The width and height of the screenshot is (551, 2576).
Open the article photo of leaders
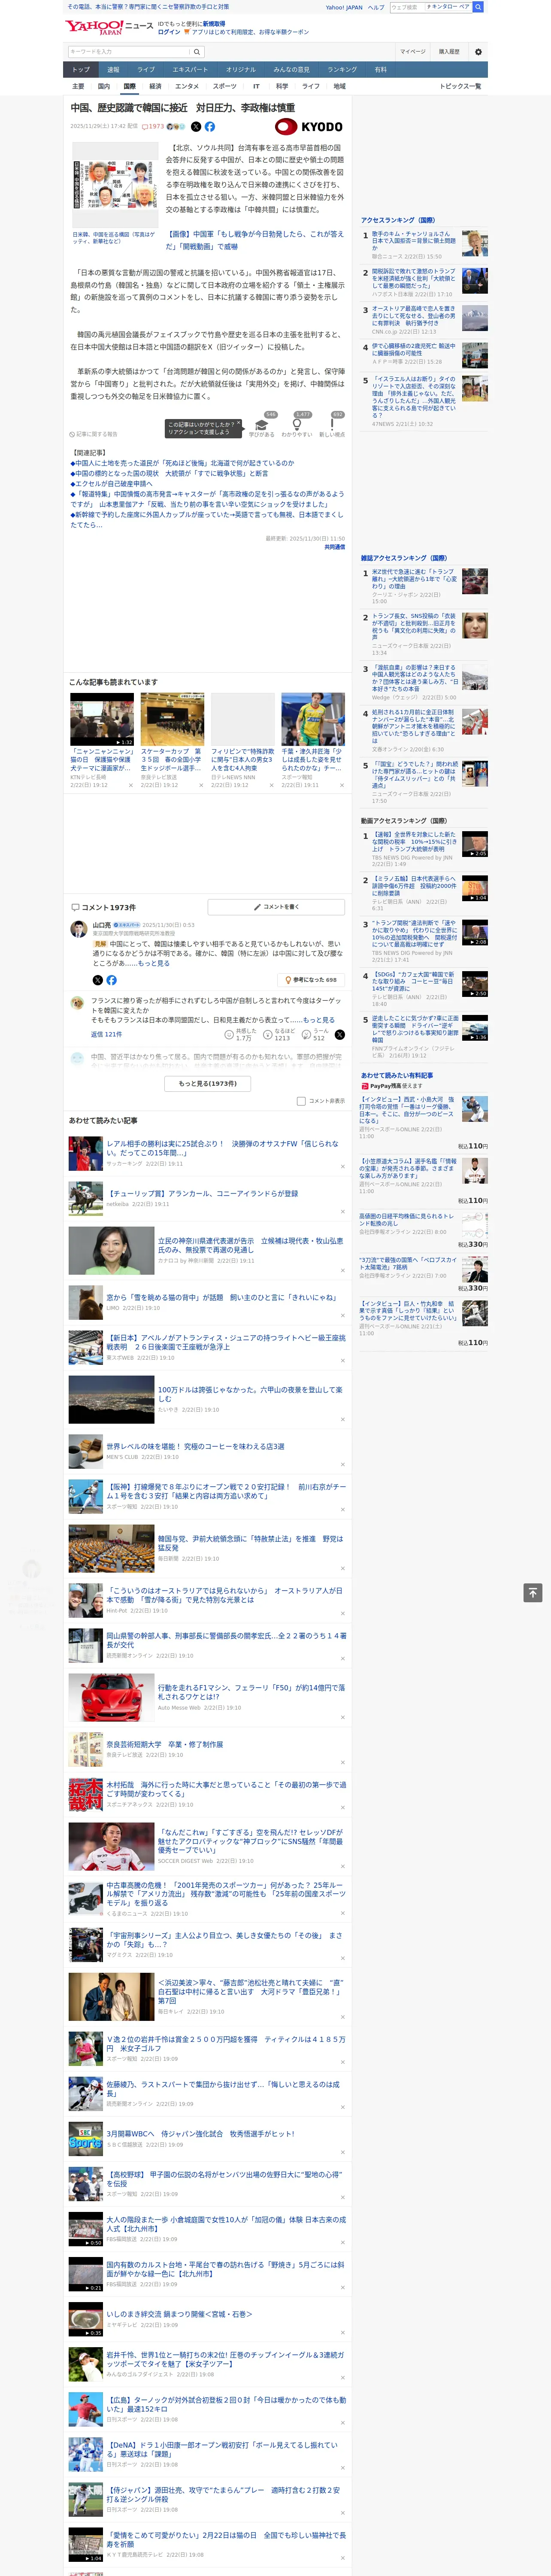click(115, 185)
